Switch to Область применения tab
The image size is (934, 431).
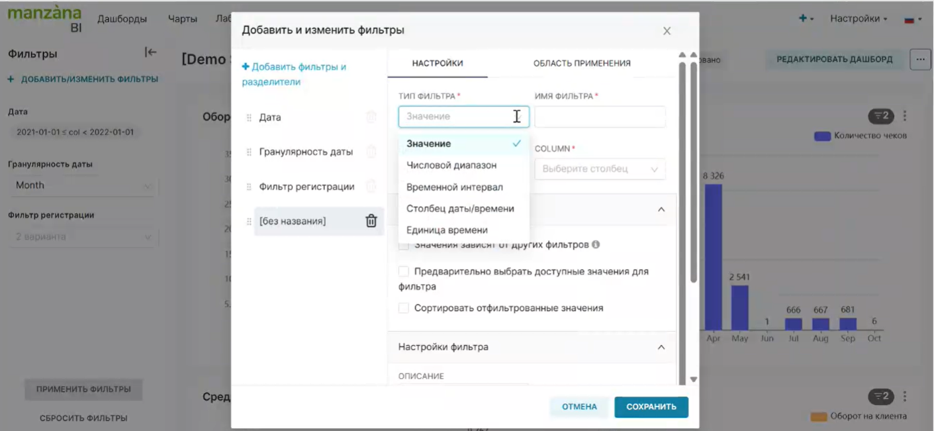582,64
